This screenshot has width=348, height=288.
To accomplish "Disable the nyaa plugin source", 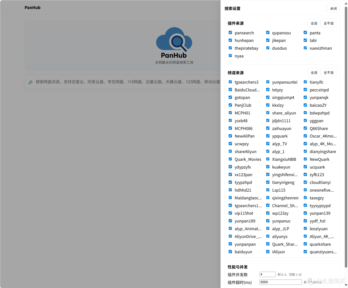I will (230, 56).
